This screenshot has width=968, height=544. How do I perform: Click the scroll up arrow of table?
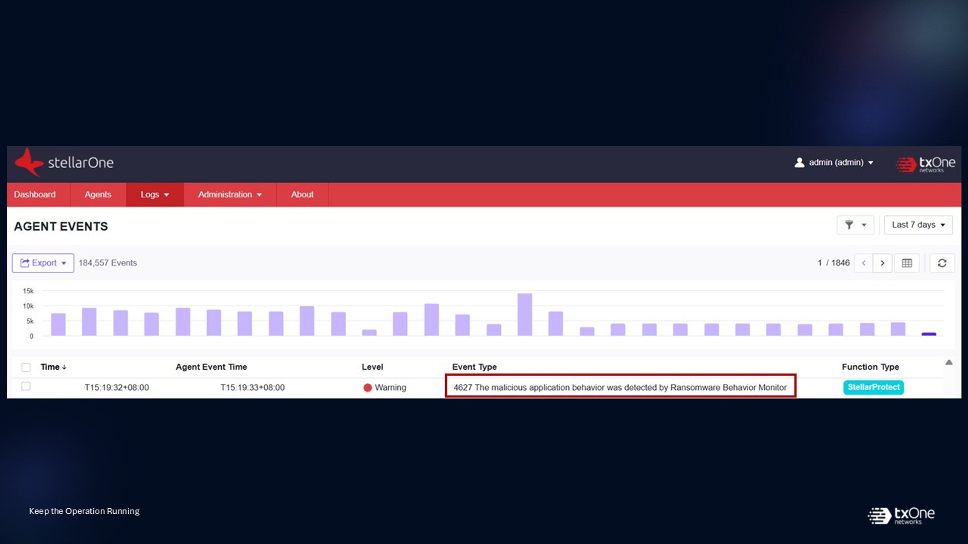point(949,362)
